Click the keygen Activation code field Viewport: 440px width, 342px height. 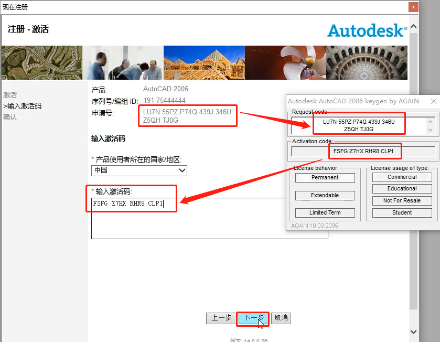[x=363, y=151]
